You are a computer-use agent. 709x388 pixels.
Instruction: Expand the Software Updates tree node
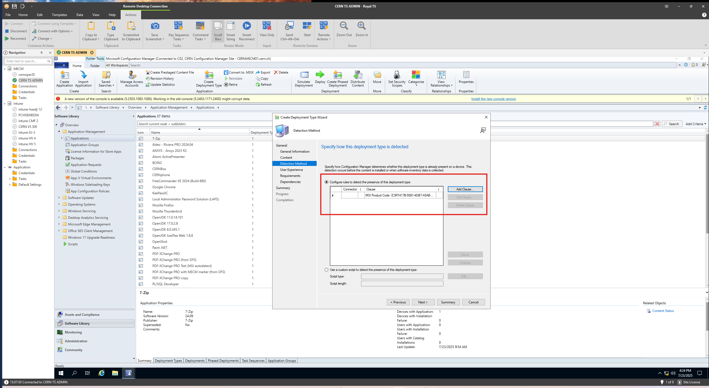point(59,198)
